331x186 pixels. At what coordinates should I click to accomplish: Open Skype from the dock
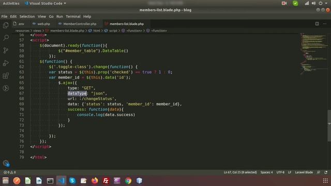[72, 181]
